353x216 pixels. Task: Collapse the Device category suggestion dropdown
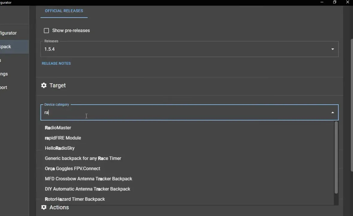[x=332, y=112]
